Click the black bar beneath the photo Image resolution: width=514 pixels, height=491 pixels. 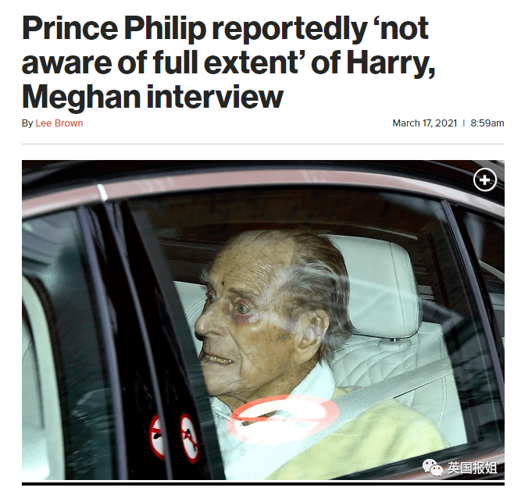tap(263, 483)
